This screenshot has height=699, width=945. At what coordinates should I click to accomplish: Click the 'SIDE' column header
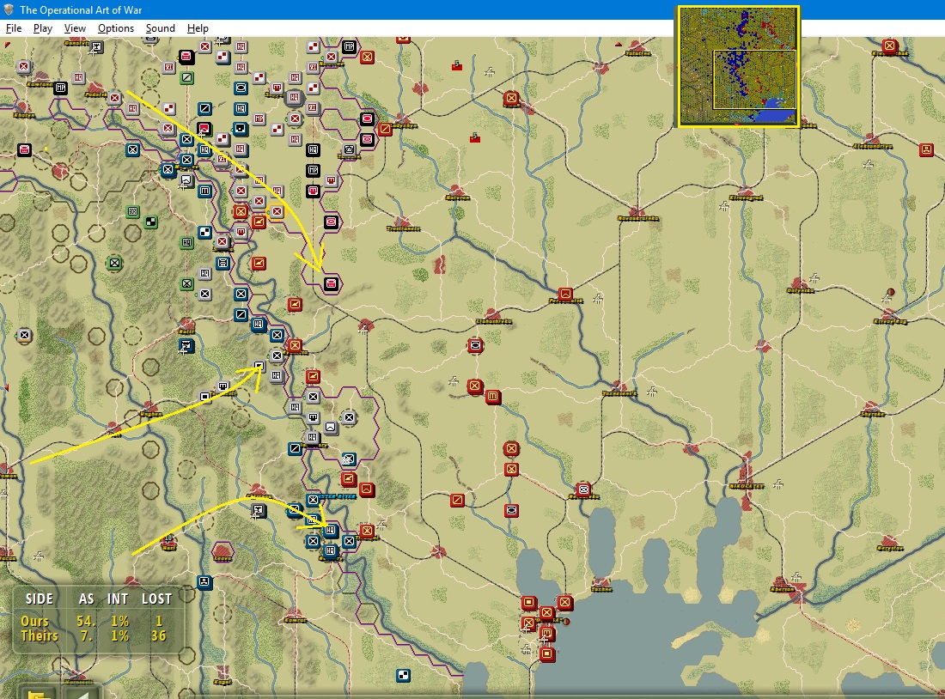point(40,599)
